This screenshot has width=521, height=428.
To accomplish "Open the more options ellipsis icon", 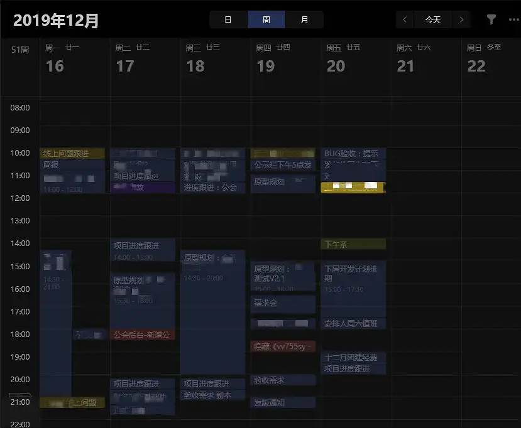I will [514, 19].
